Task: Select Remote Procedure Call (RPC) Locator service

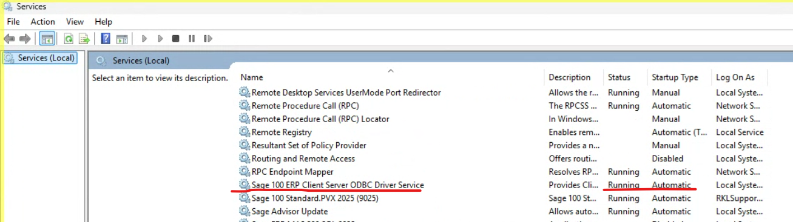Action: (x=320, y=119)
